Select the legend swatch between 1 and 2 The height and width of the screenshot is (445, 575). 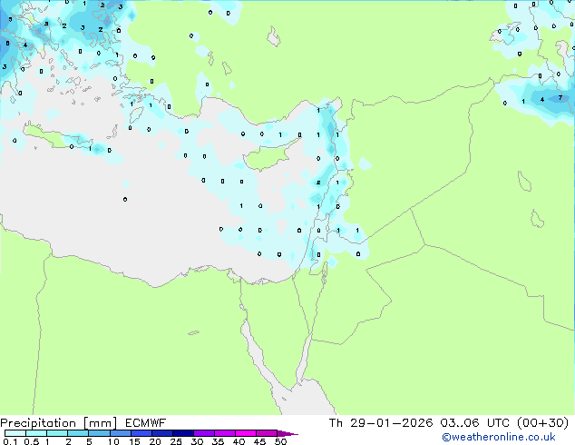57,433
